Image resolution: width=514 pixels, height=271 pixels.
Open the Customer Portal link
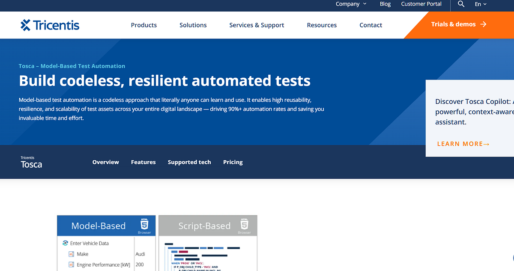[x=421, y=4]
